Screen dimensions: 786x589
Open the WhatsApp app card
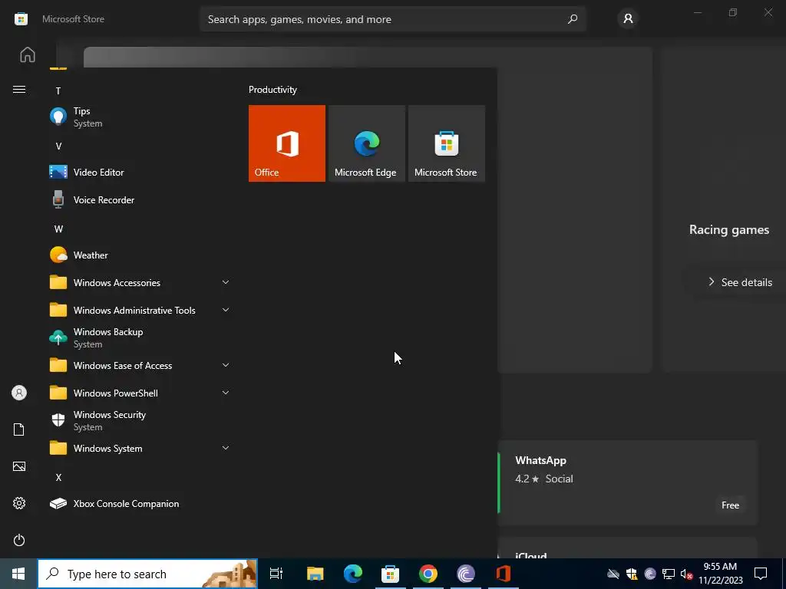pyautogui.click(x=626, y=482)
